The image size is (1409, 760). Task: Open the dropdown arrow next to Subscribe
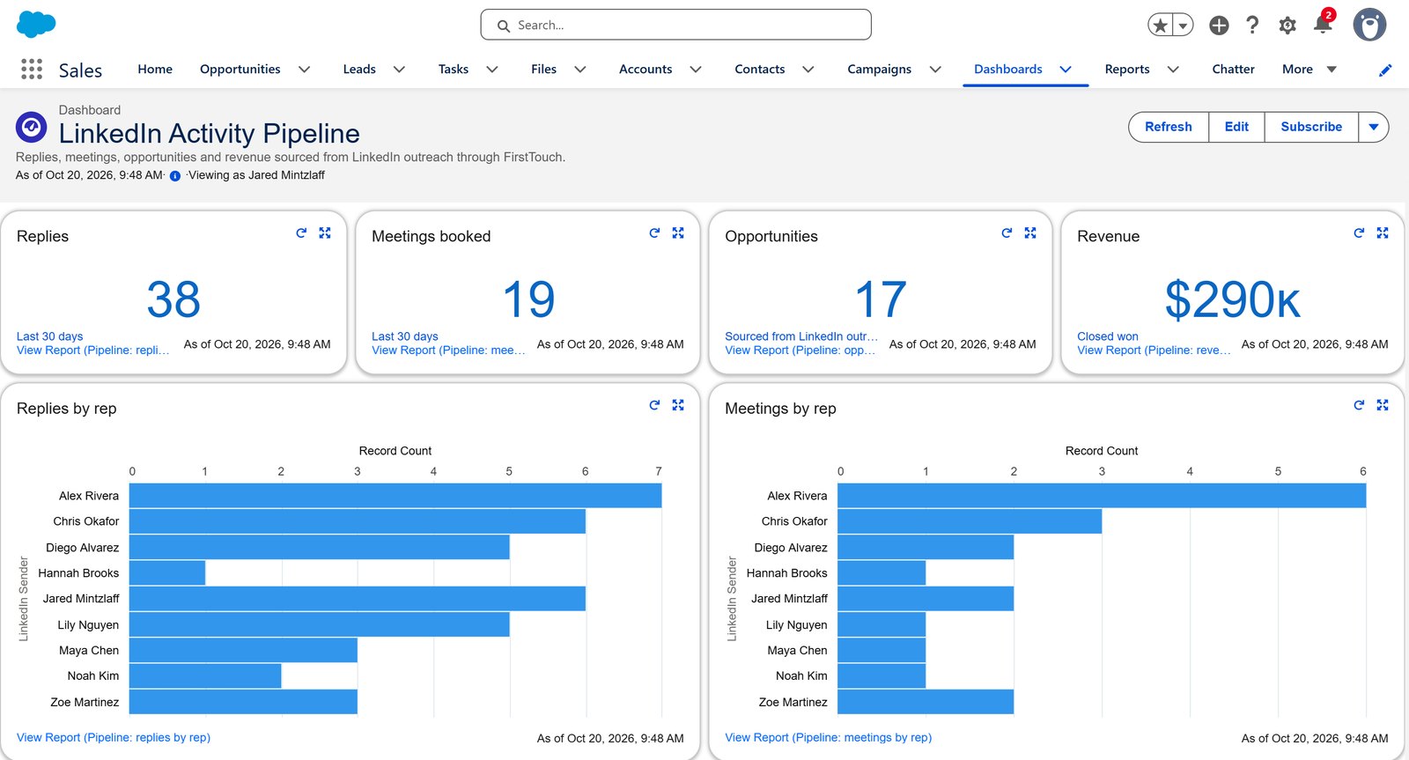[1374, 127]
